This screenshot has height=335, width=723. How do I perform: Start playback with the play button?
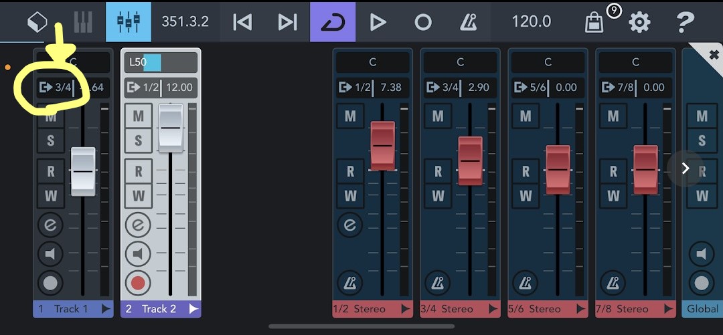click(378, 21)
